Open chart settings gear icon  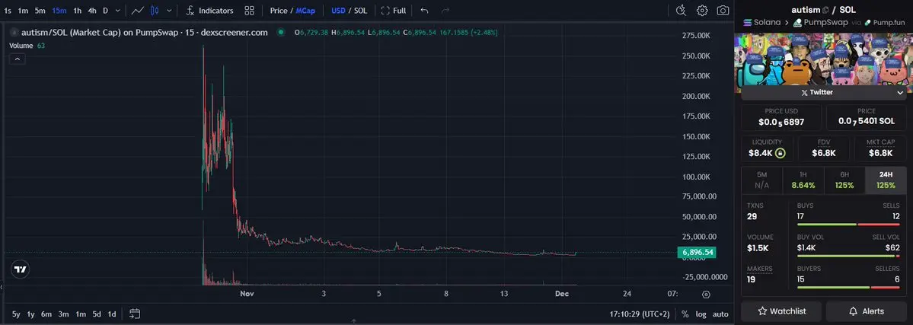[702, 11]
